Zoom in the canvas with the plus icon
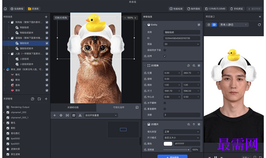 [x=135, y=17]
